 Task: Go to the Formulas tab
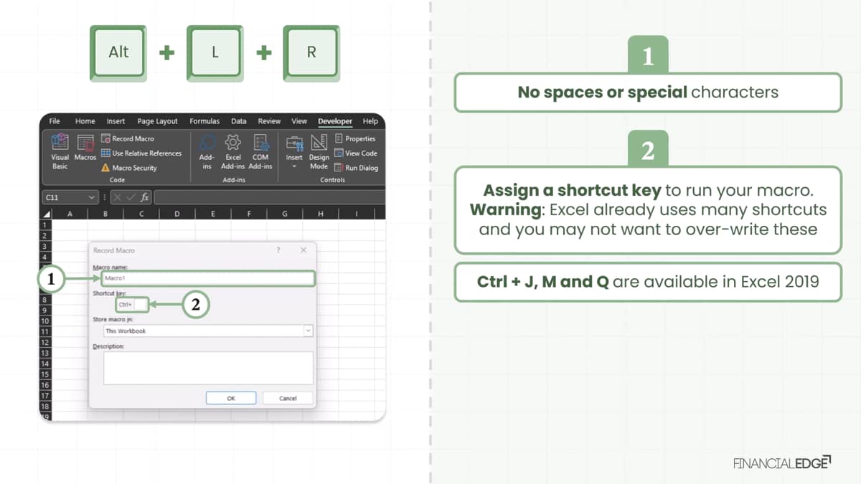[204, 121]
